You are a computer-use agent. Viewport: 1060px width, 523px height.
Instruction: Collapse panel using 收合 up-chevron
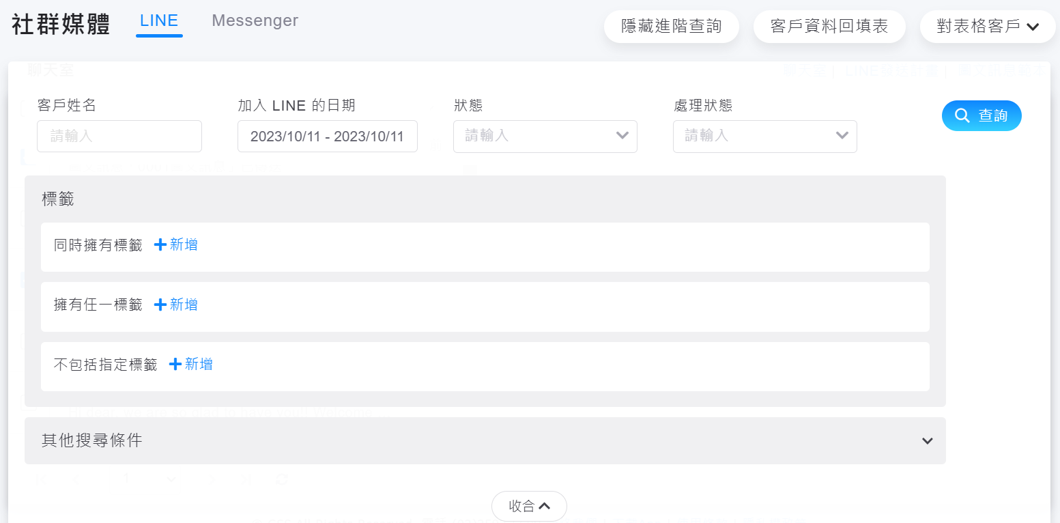544,506
